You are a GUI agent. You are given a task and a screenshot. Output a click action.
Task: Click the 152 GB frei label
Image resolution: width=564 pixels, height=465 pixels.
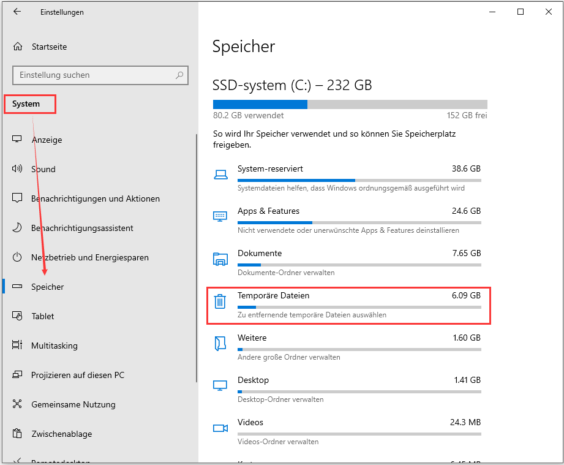click(467, 115)
